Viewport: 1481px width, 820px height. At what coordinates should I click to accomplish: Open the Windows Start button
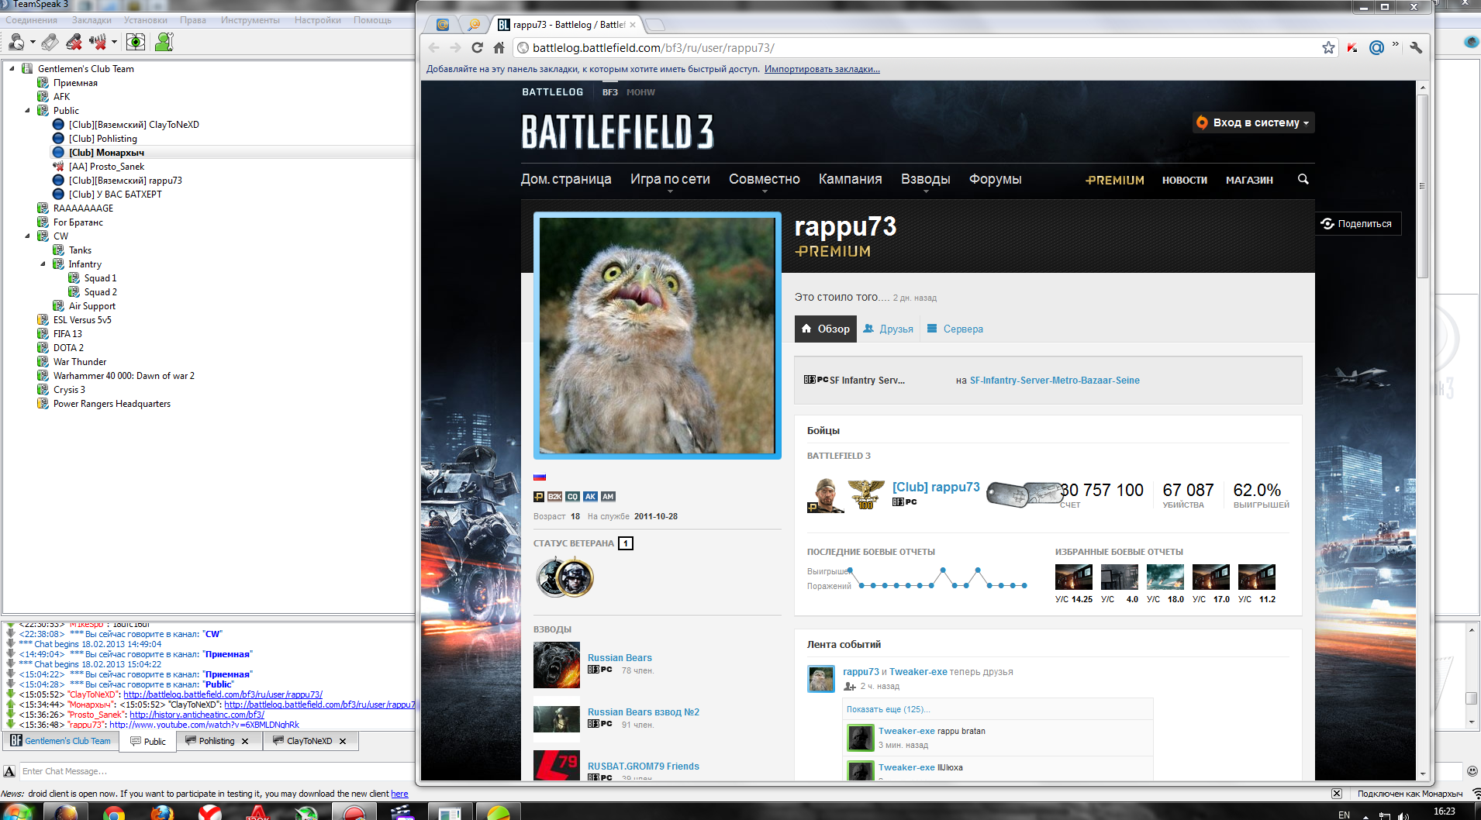tap(17, 811)
